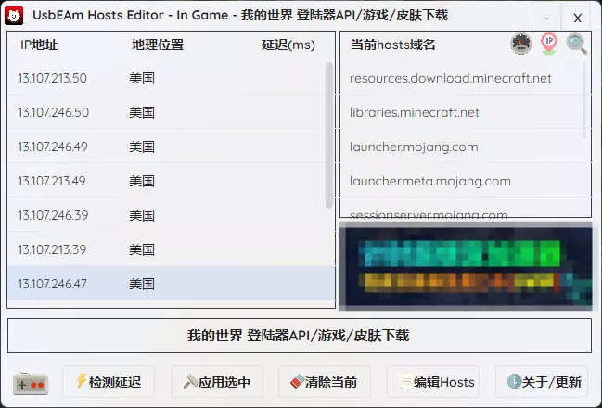Select domain launcher.mojang.com
602x408 pixels.
[414, 147]
